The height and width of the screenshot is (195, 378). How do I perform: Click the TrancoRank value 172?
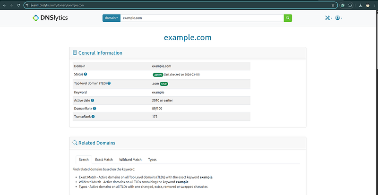(155, 117)
